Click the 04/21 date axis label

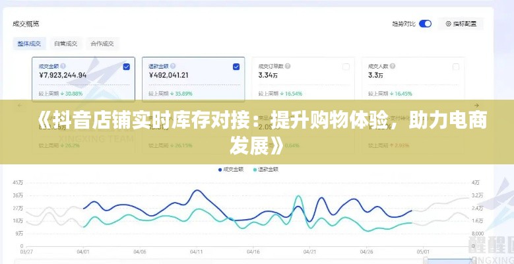pyautogui.click(x=309, y=252)
